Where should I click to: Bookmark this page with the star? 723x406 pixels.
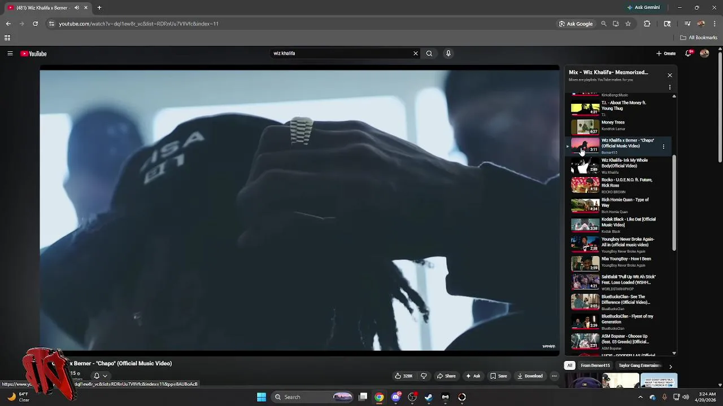(628, 24)
